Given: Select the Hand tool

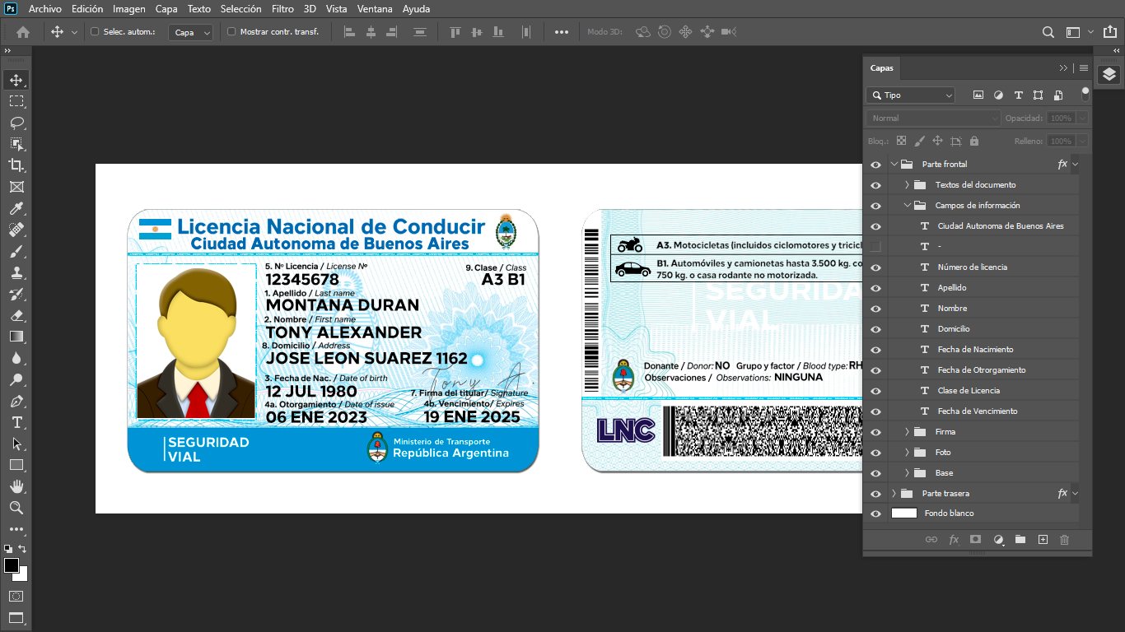Looking at the screenshot, I should (x=16, y=486).
